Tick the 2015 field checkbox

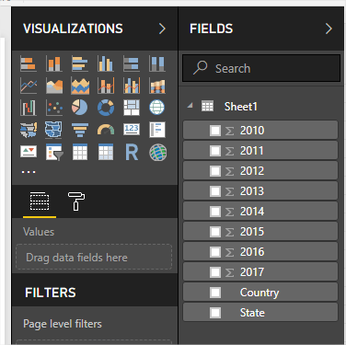[x=215, y=232]
